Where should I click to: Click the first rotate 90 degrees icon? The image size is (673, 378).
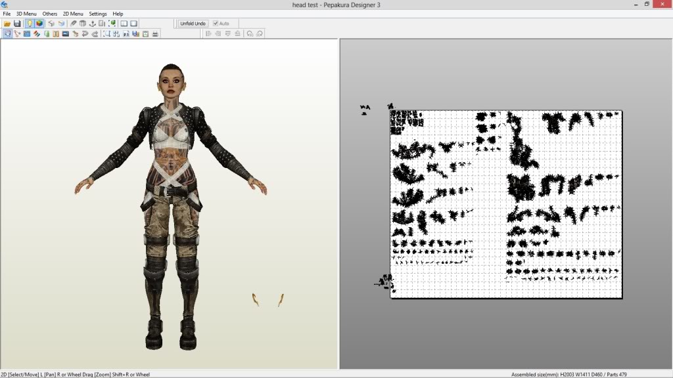(250, 33)
